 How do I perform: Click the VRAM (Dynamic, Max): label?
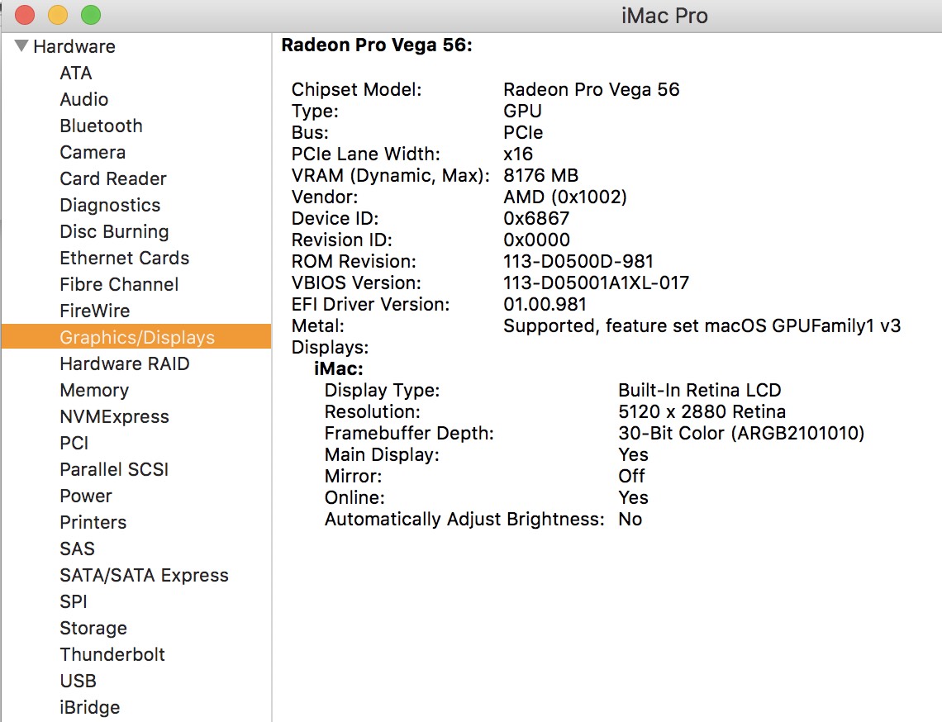[x=390, y=175]
